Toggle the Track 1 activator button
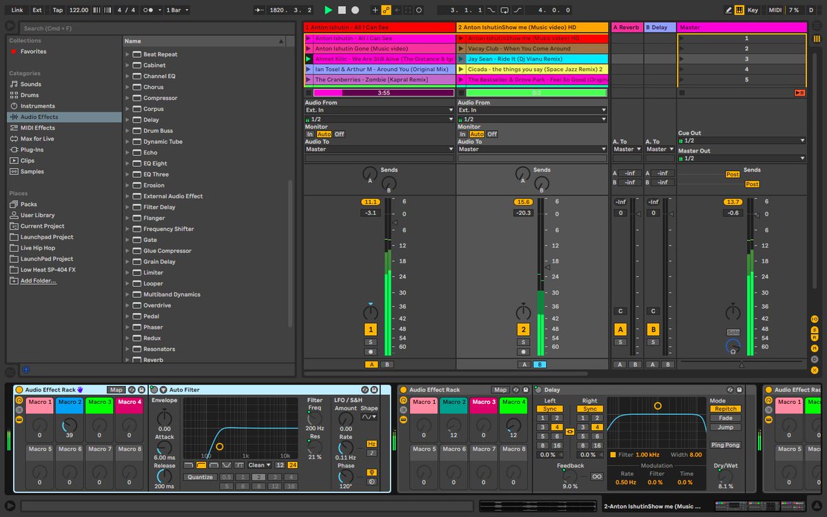 371,330
